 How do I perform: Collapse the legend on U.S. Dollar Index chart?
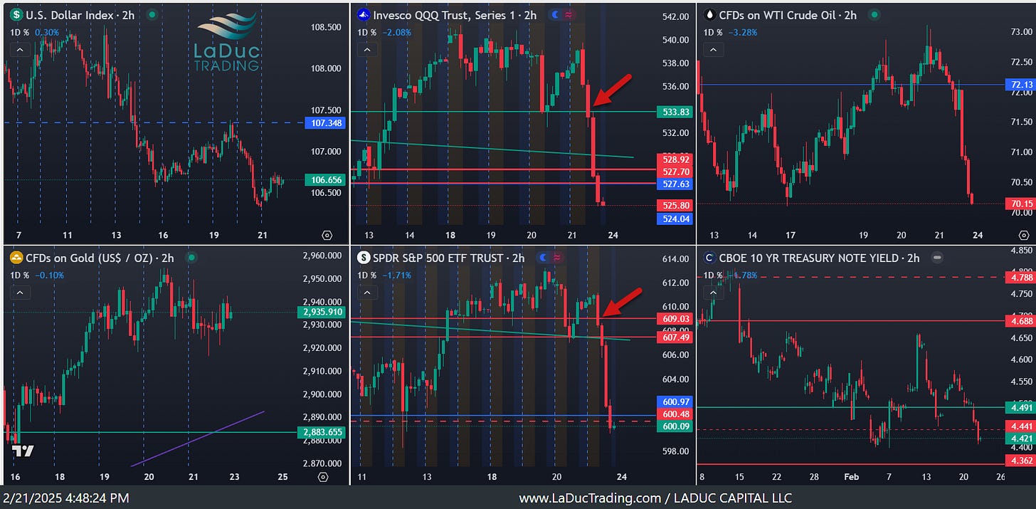point(19,50)
